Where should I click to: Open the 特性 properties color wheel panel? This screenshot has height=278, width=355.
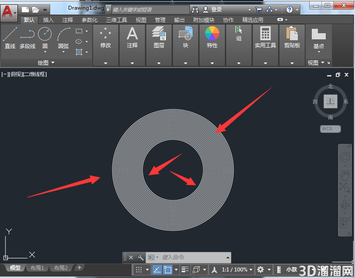click(x=212, y=45)
